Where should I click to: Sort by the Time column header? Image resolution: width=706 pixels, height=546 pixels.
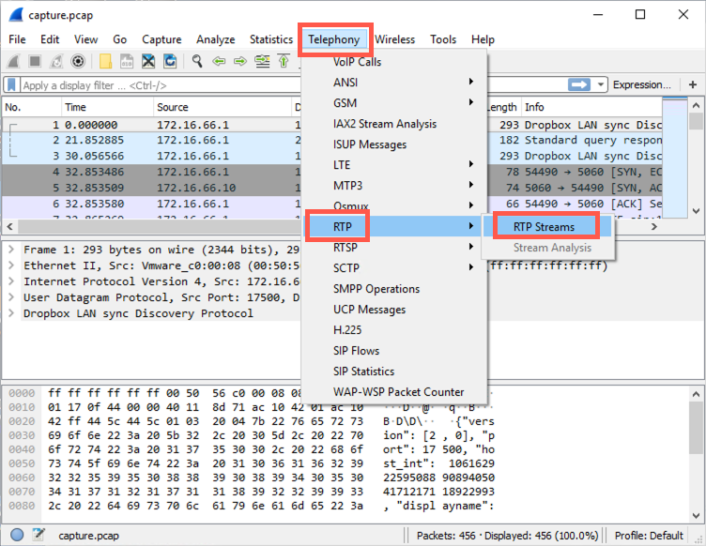[x=107, y=107]
